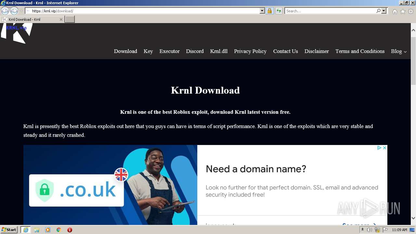Open the volume speaker tray icon
The width and height of the screenshot is (416, 234).
(370, 230)
